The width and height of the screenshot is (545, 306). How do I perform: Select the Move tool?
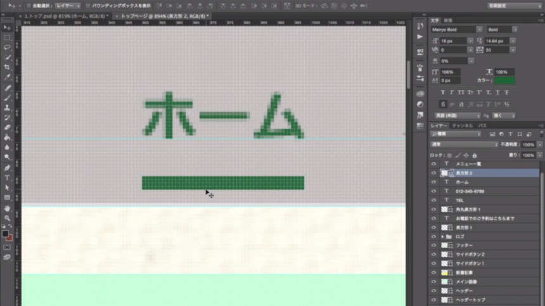(7, 27)
